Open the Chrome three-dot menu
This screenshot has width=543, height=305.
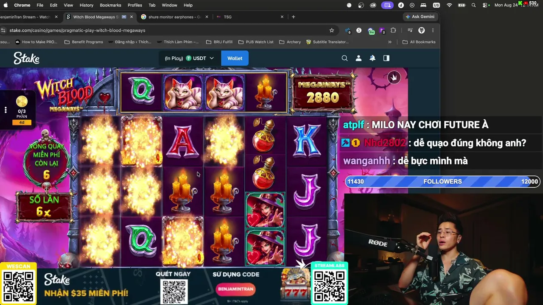(x=433, y=30)
